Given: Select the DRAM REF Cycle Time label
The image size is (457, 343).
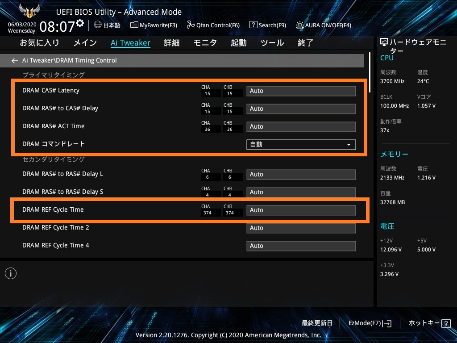Looking at the screenshot, I should (x=53, y=210).
